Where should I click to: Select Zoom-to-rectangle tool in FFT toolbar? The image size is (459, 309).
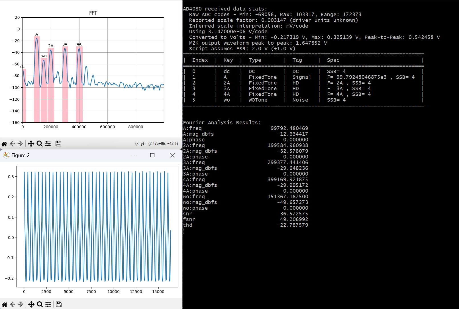[x=40, y=144]
